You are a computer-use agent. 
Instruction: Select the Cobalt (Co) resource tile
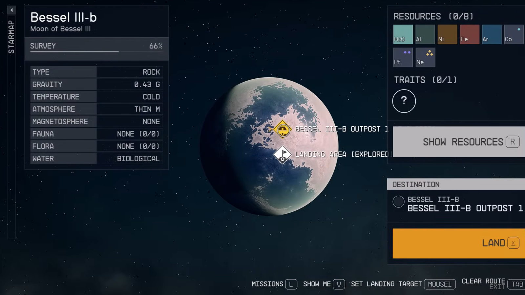pyautogui.click(x=514, y=34)
